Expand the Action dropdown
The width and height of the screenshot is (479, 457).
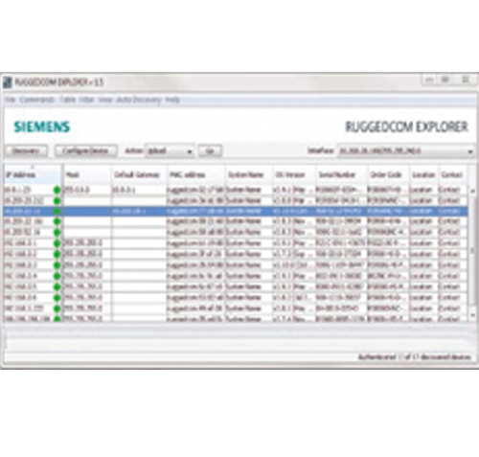pyautogui.click(x=170, y=150)
